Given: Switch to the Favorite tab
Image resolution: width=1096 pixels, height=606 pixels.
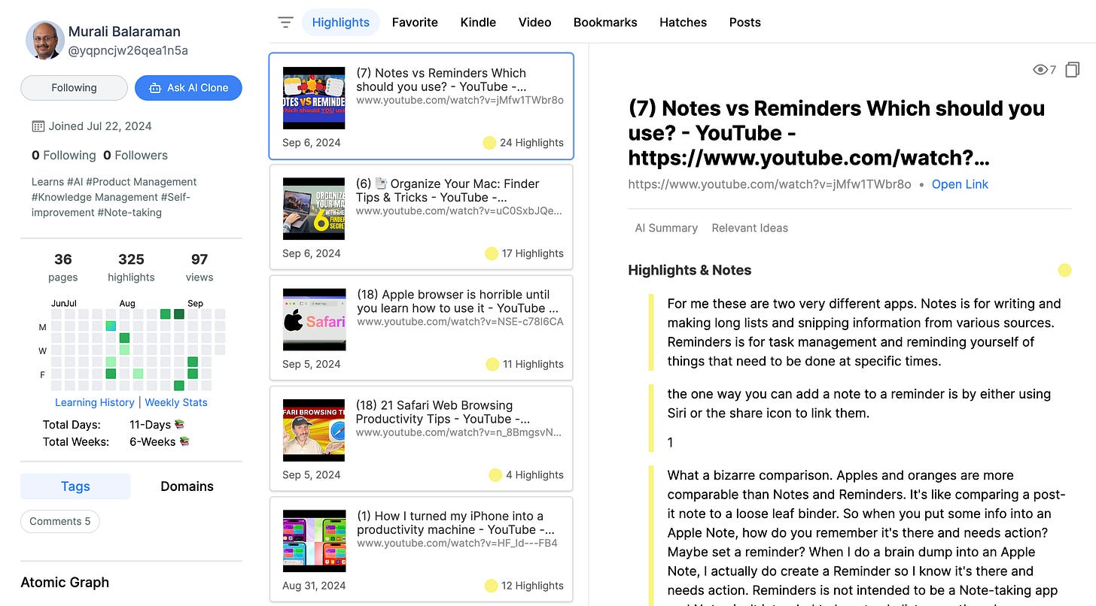Looking at the screenshot, I should tap(415, 23).
